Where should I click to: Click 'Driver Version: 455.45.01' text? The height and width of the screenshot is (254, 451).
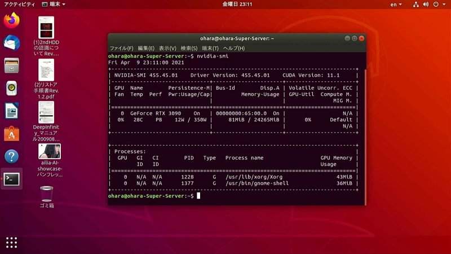[230, 75]
